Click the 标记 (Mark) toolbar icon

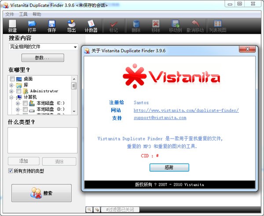pos(114,26)
